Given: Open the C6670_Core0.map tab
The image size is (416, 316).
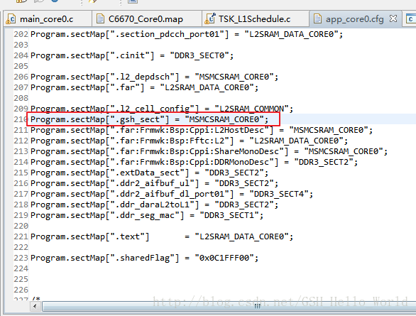Looking at the screenshot, I should (x=147, y=19).
